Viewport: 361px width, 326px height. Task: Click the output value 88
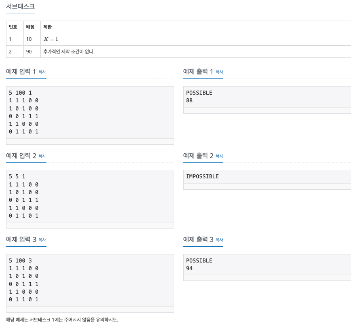tap(189, 101)
